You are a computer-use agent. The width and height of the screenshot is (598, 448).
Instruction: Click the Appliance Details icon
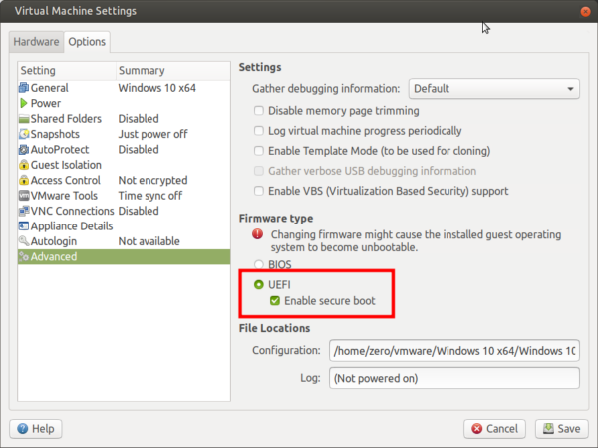tap(24, 226)
